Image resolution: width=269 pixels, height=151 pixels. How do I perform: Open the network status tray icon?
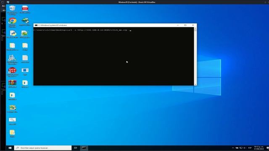(x=241, y=148)
